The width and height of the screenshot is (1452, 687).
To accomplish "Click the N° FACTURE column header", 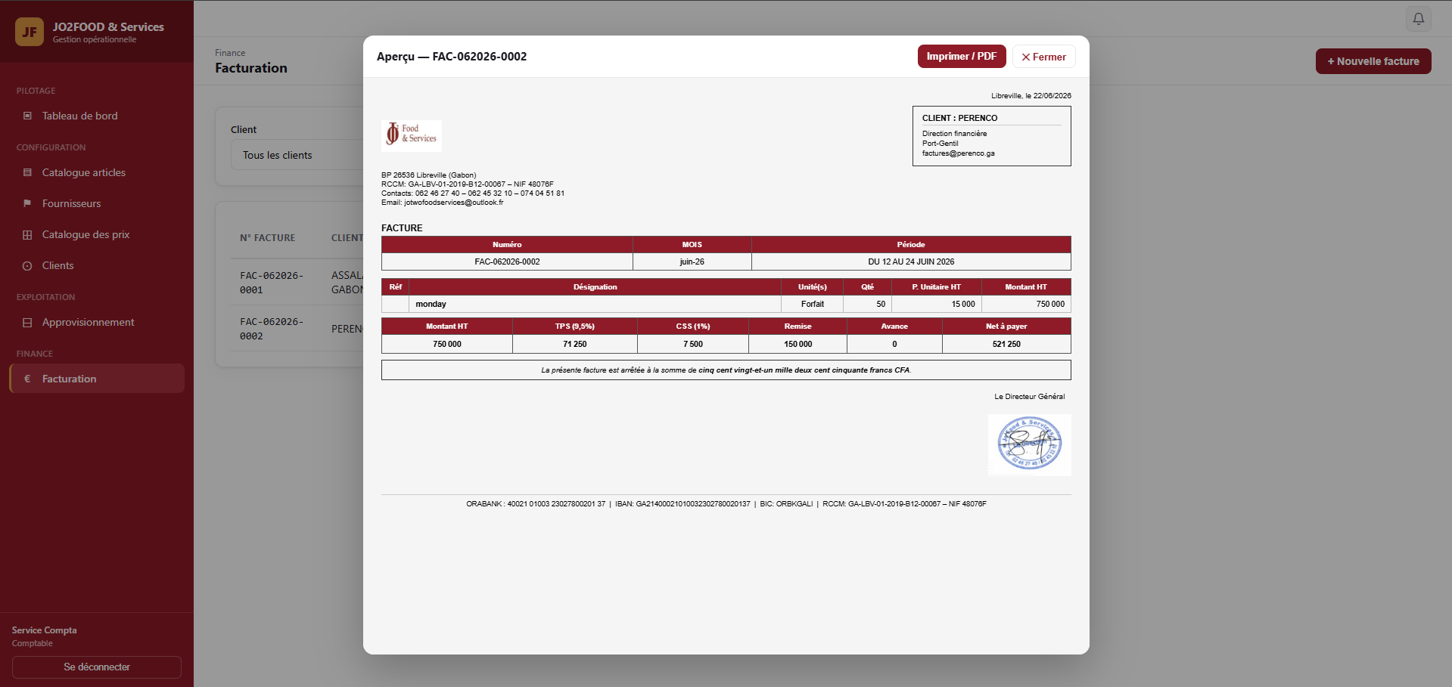I will [x=268, y=238].
